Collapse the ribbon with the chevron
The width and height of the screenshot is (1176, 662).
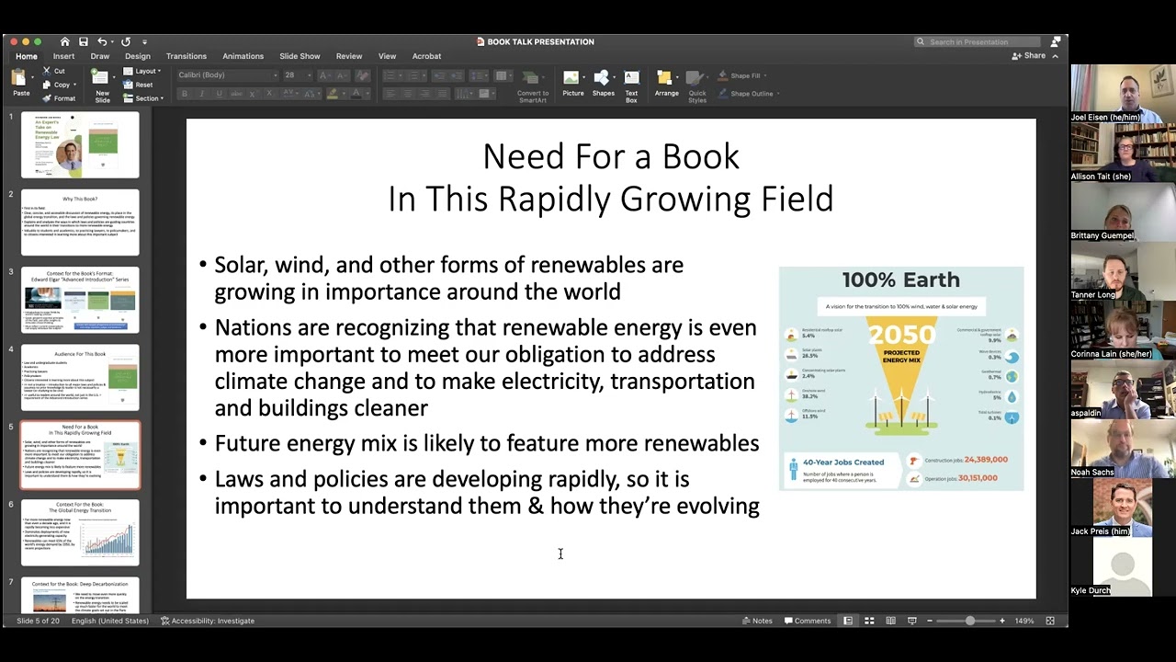point(1056,56)
